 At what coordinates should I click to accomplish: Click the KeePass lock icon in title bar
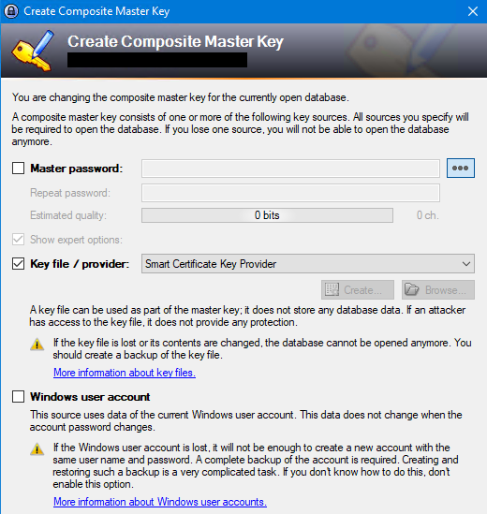[11, 11]
